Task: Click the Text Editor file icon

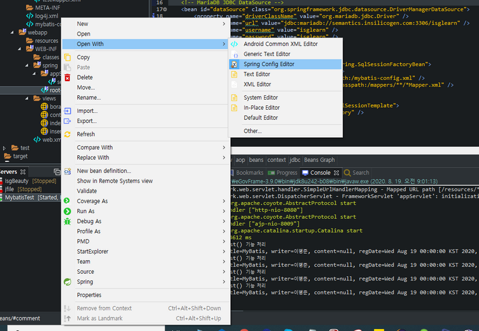Action: point(235,74)
